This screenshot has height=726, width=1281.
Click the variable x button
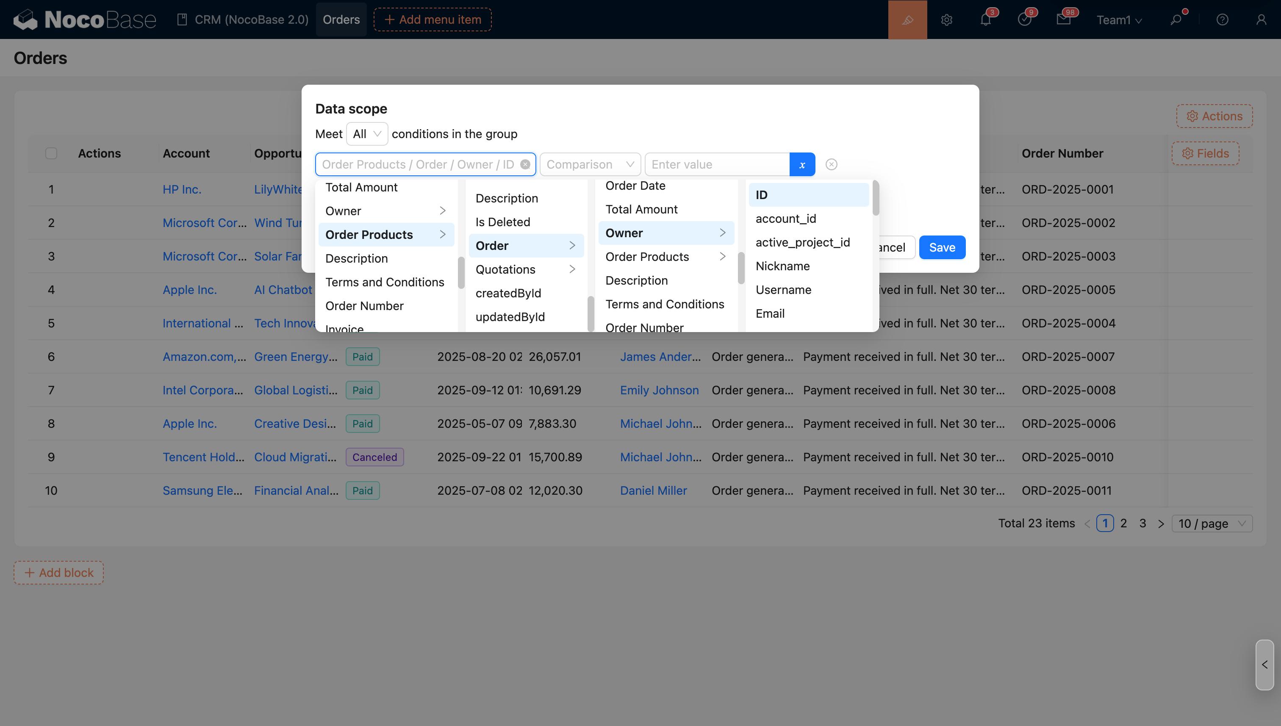(802, 164)
